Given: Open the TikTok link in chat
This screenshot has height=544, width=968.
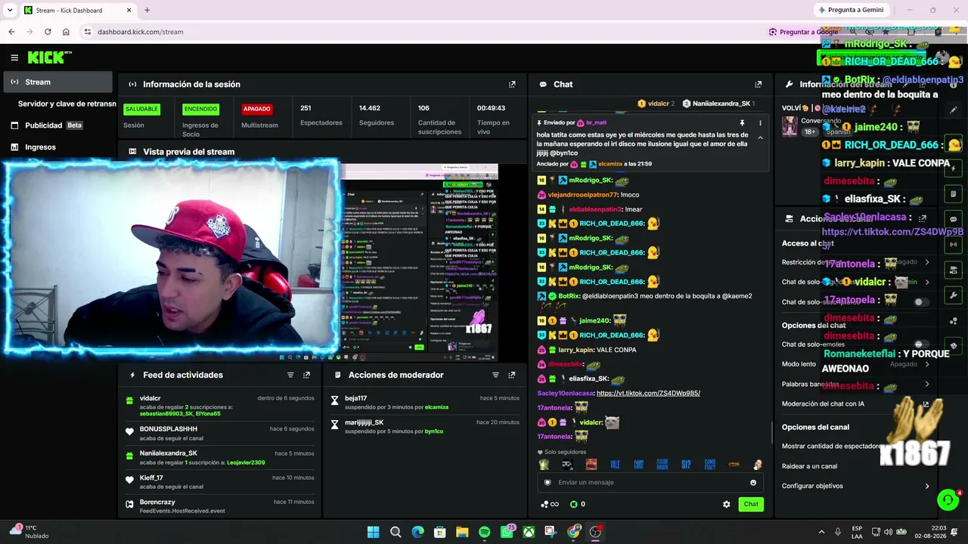Looking at the screenshot, I should pyautogui.click(x=648, y=393).
